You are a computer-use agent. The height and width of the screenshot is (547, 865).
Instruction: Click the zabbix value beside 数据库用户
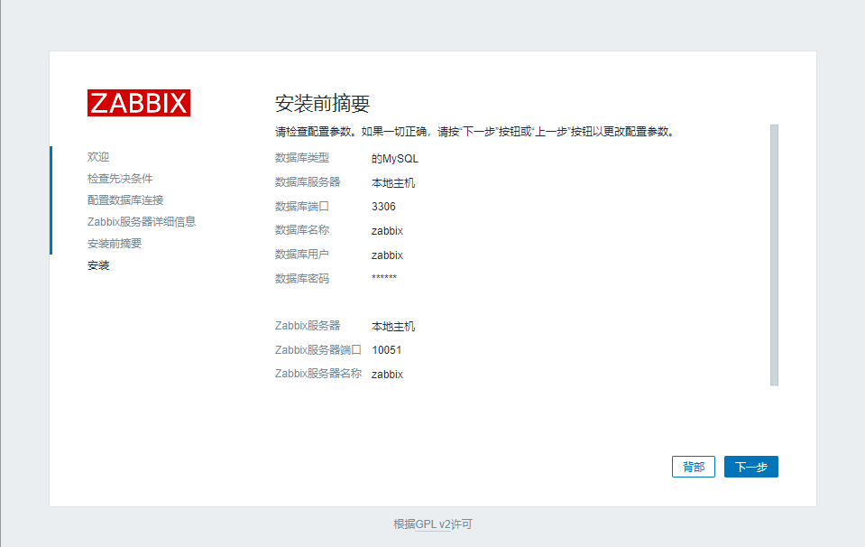387,255
